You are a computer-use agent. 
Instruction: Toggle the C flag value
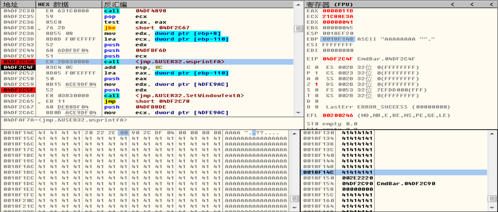pyautogui.click(x=316, y=67)
